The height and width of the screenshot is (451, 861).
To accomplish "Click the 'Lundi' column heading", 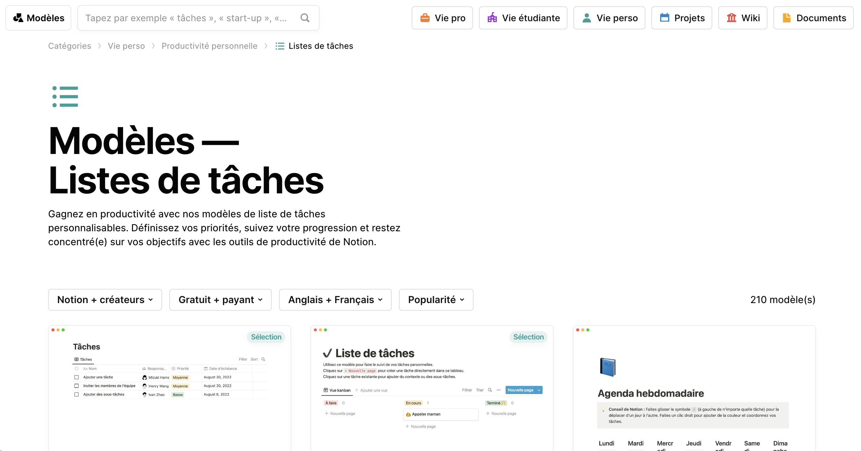I will [606, 443].
